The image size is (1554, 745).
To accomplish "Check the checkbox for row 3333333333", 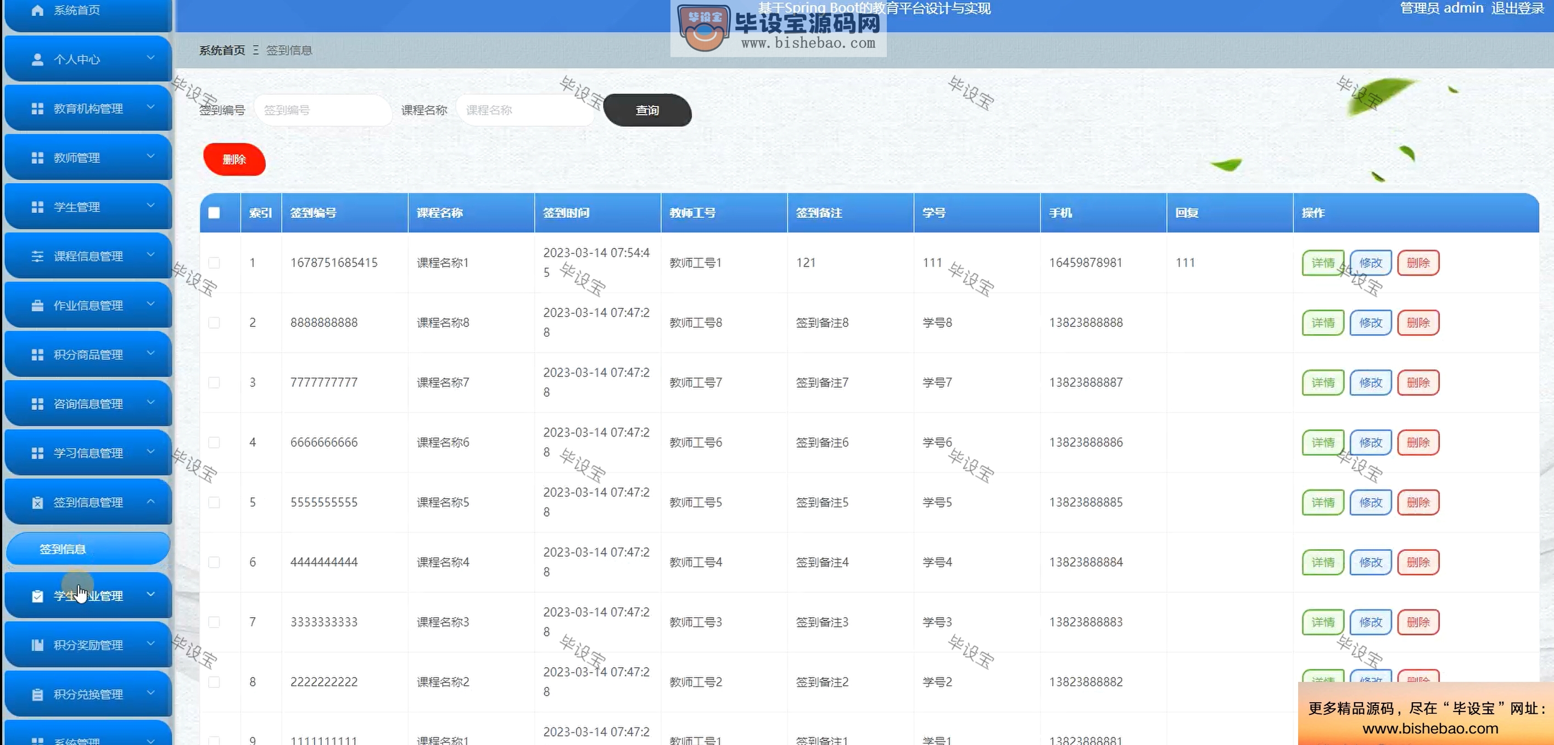I will (x=214, y=622).
